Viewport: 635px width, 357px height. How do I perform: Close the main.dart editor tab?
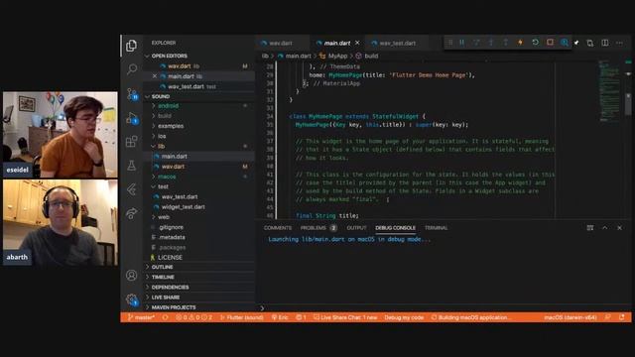click(x=357, y=43)
